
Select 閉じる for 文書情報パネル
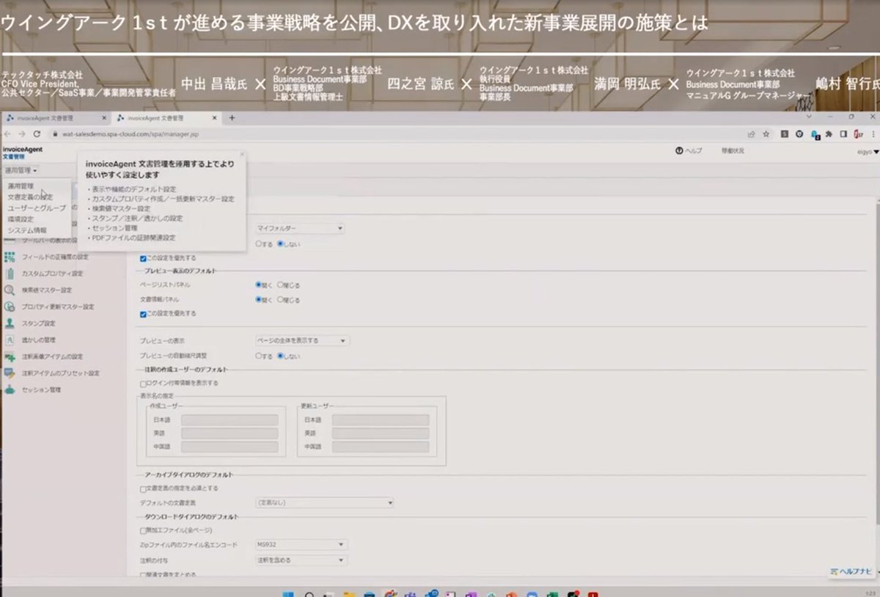coord(280,299)
